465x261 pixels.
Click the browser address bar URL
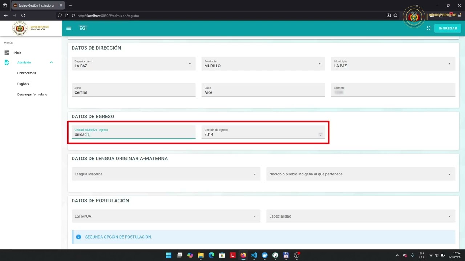coord(108,16)
